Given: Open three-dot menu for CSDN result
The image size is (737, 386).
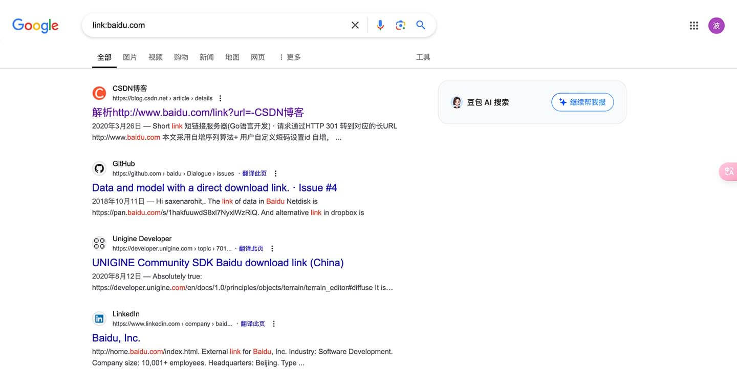Looking at the screenshot, I should pos(221,98).
